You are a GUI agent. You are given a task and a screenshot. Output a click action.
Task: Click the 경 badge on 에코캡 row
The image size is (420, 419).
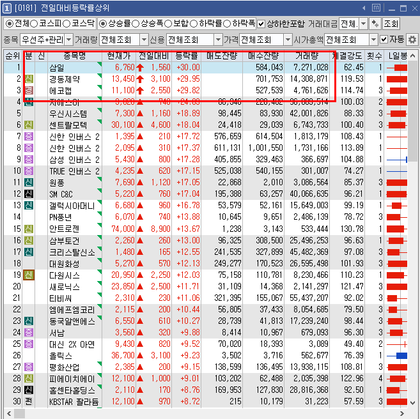29,90
